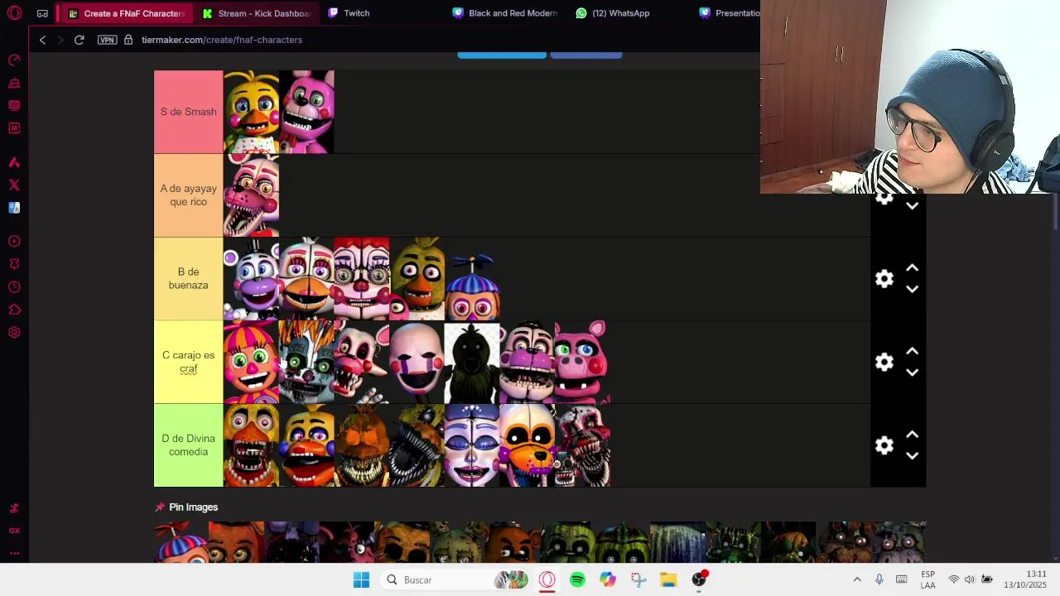Viewport: 1060px width, 596px height.
Task: Click the D de Divina comedia label
Action: (188, 445)
